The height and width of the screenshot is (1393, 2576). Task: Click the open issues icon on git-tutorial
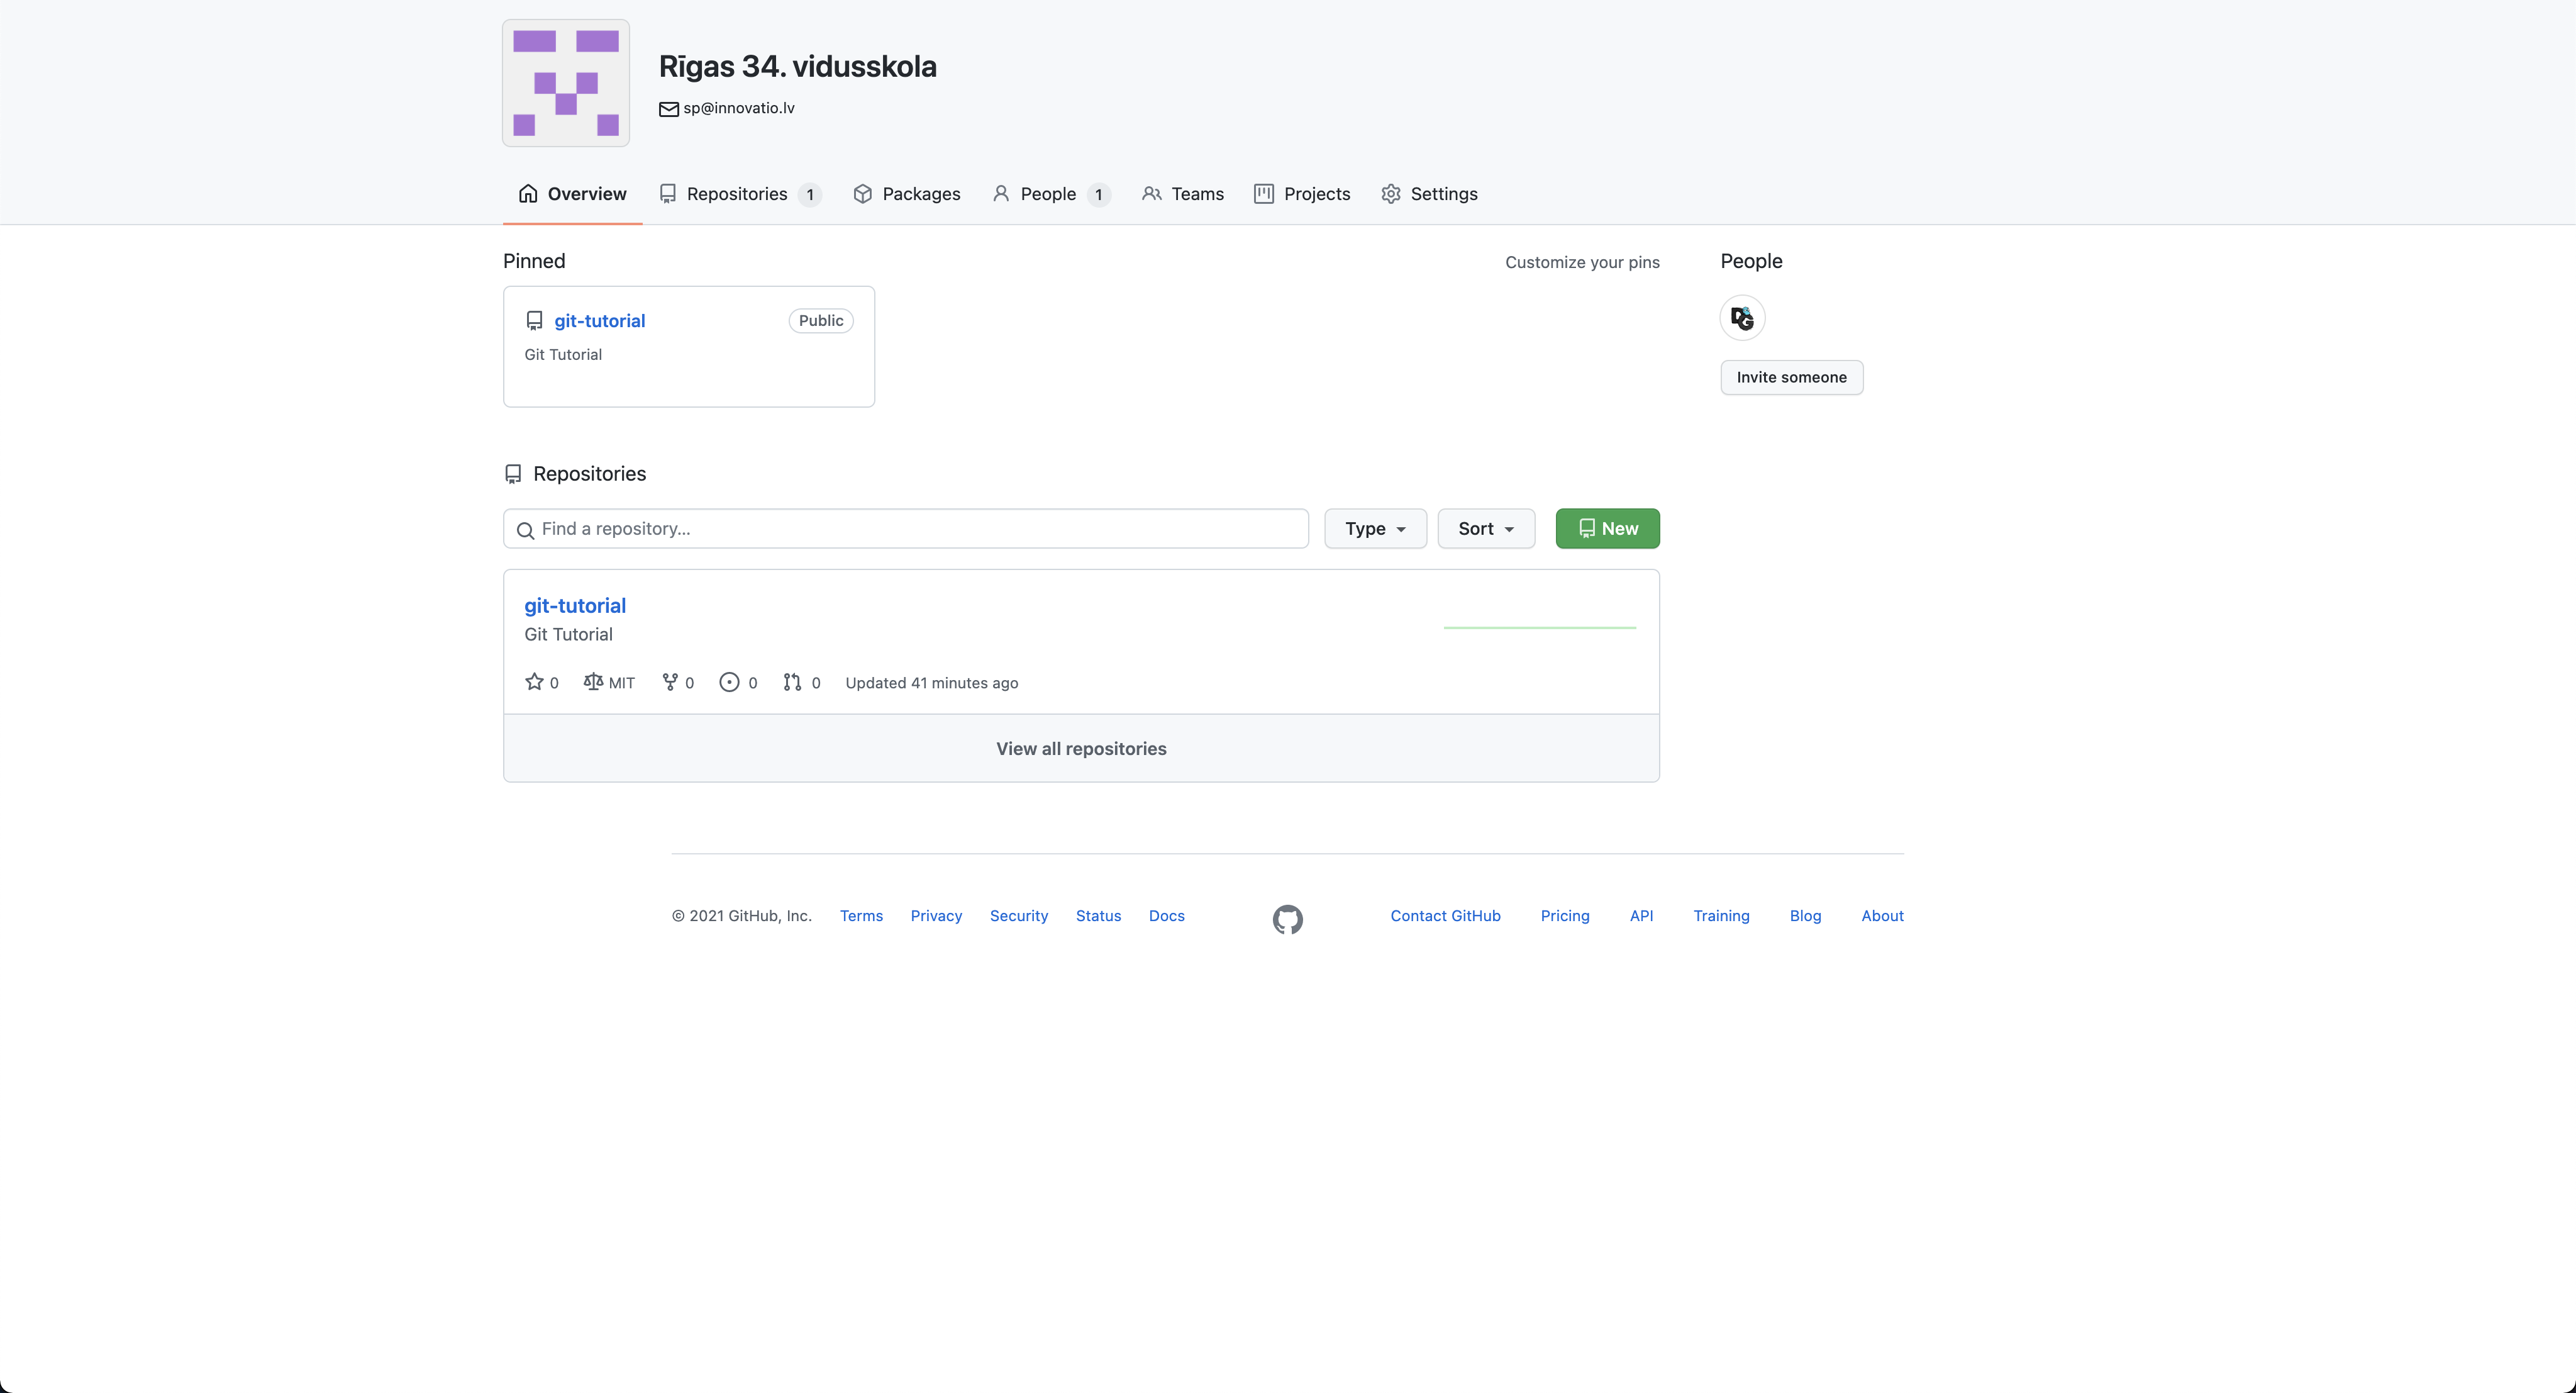[729, 681]
